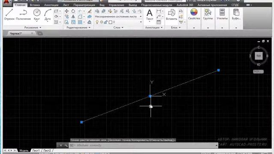Open the Текст text tool
Image resolution: width=274 pixels, height=154 pixels.
[x=149, y=15]
